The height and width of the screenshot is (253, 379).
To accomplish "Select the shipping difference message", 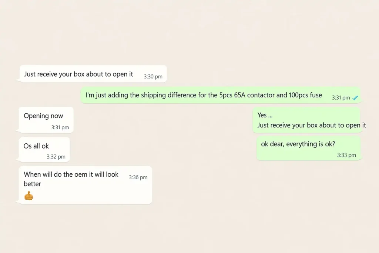I will pyautogui.click(x=204, y=95).
